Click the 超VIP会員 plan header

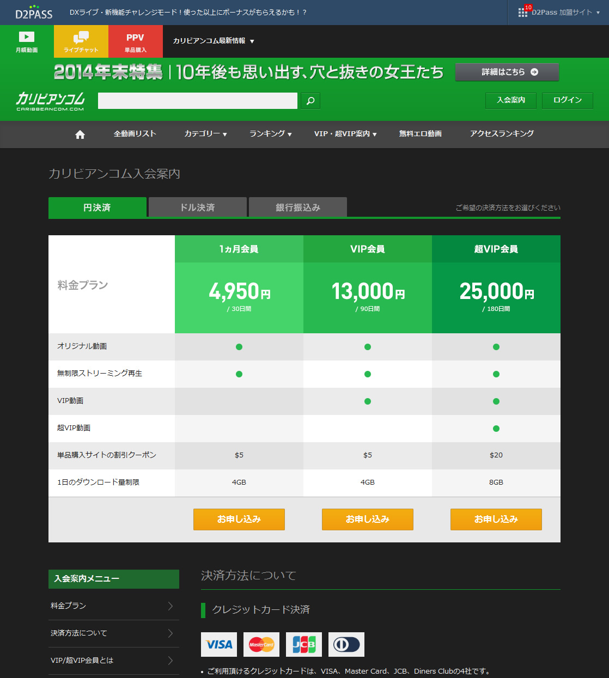(x=496, y=249)
